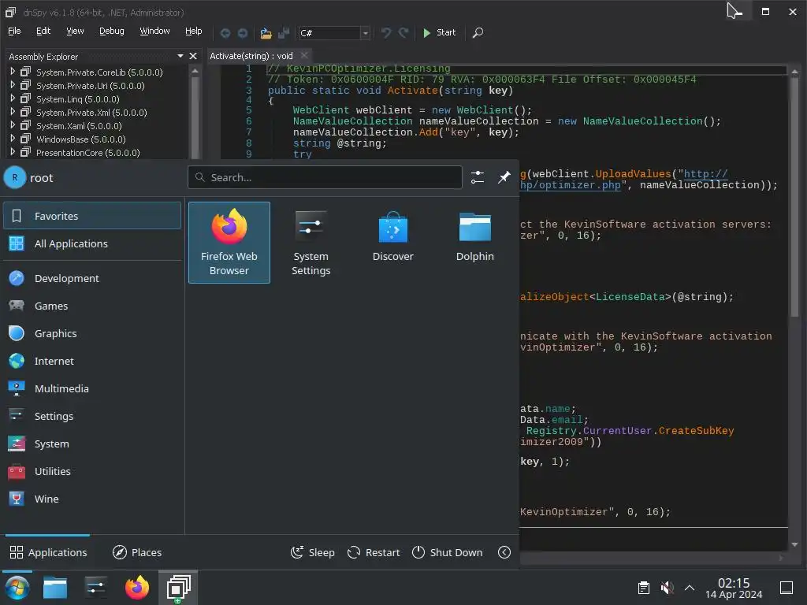The image size is (807, 605).
Task: Open the Internet category
Action: point(92,361)
